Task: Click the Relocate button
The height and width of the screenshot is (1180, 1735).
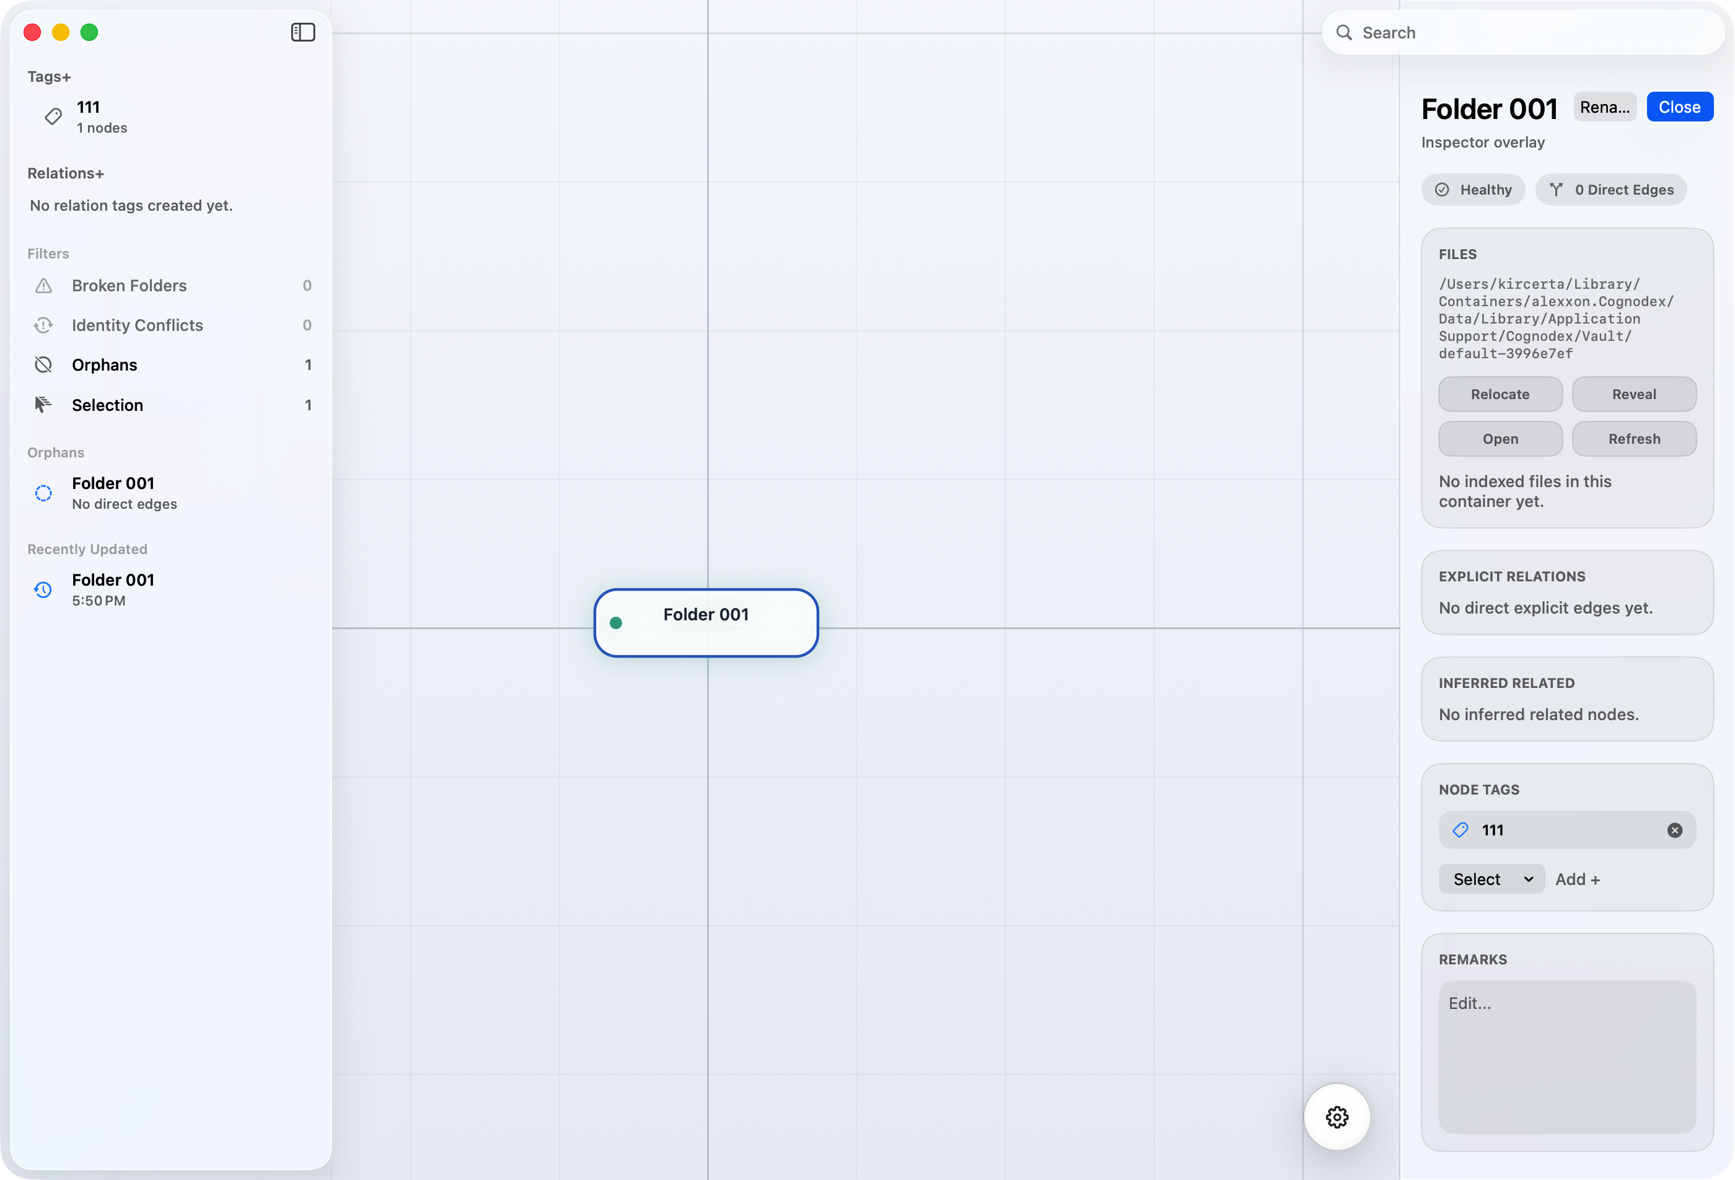Action: coord(1500,394)
